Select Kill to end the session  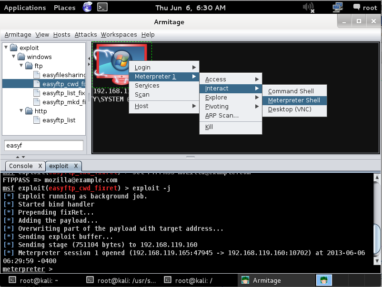231,127
